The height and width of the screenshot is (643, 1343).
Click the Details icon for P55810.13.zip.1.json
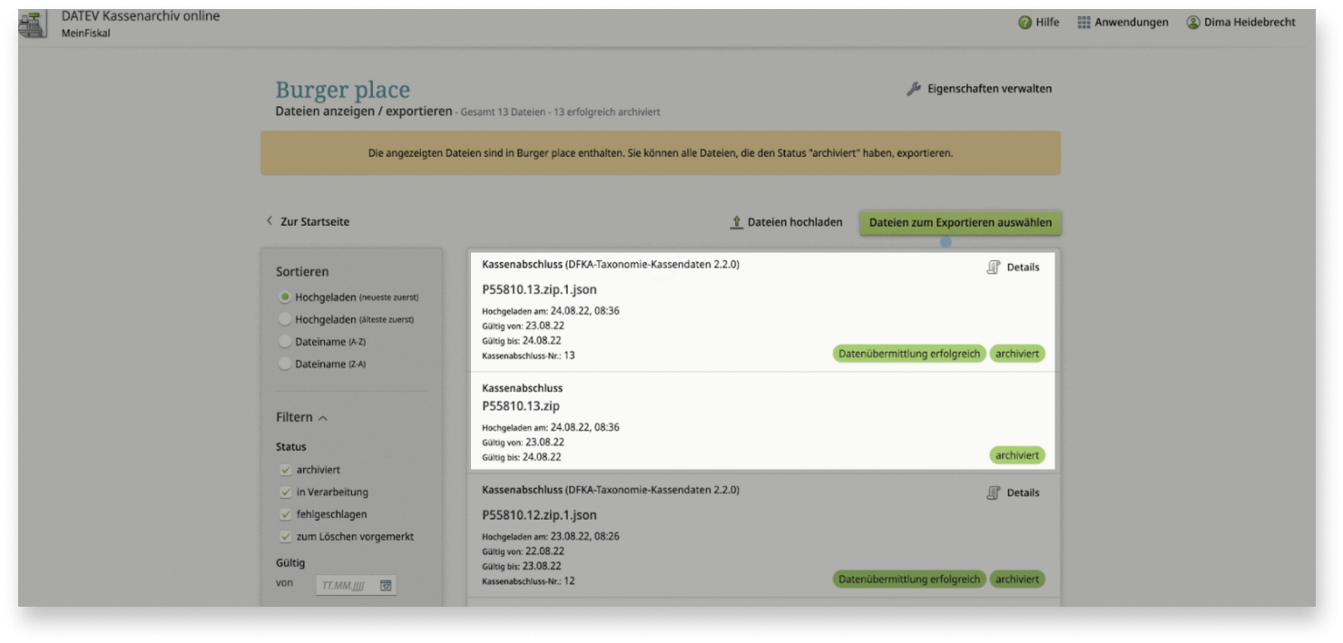(x=994, y=268)
